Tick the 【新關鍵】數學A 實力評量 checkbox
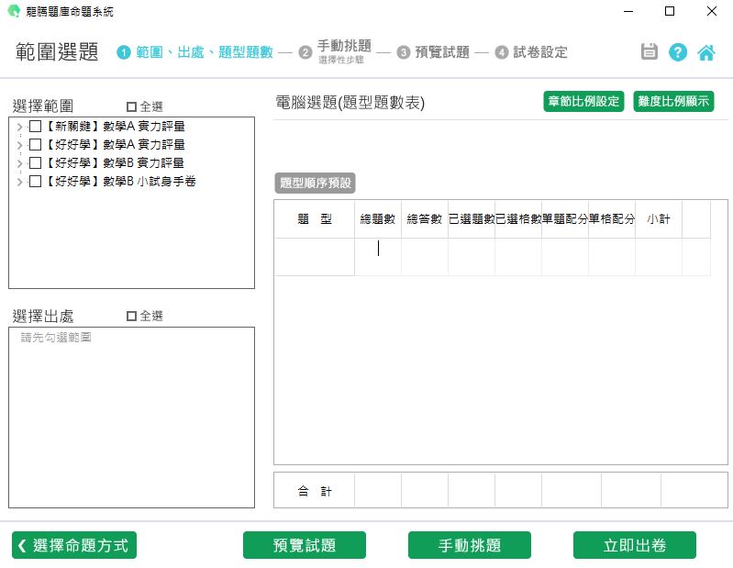The height and width of the screenshot is (568, 733). tap(35, 127)
